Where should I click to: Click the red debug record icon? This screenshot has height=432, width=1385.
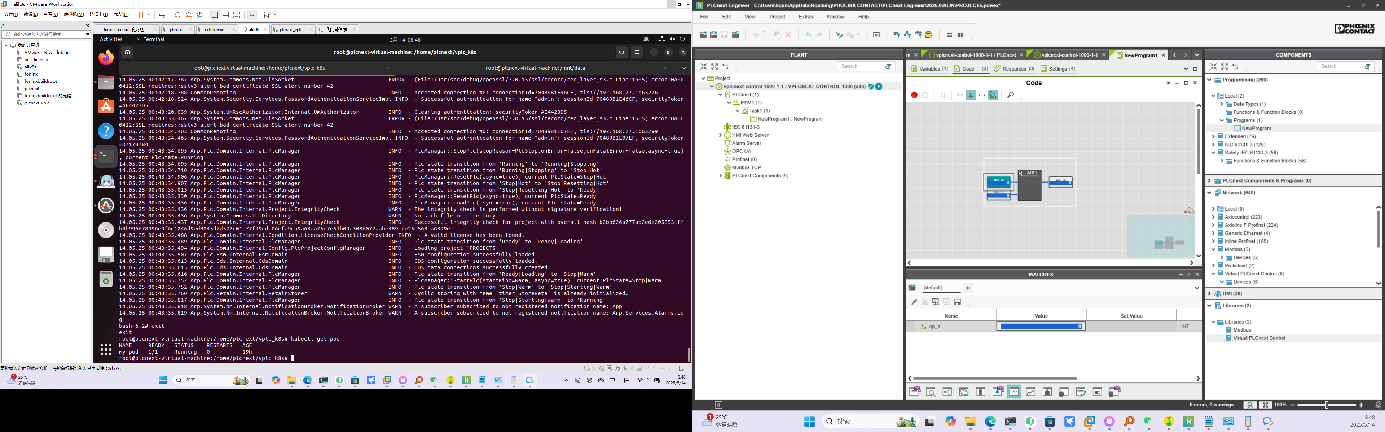point(914,95)
